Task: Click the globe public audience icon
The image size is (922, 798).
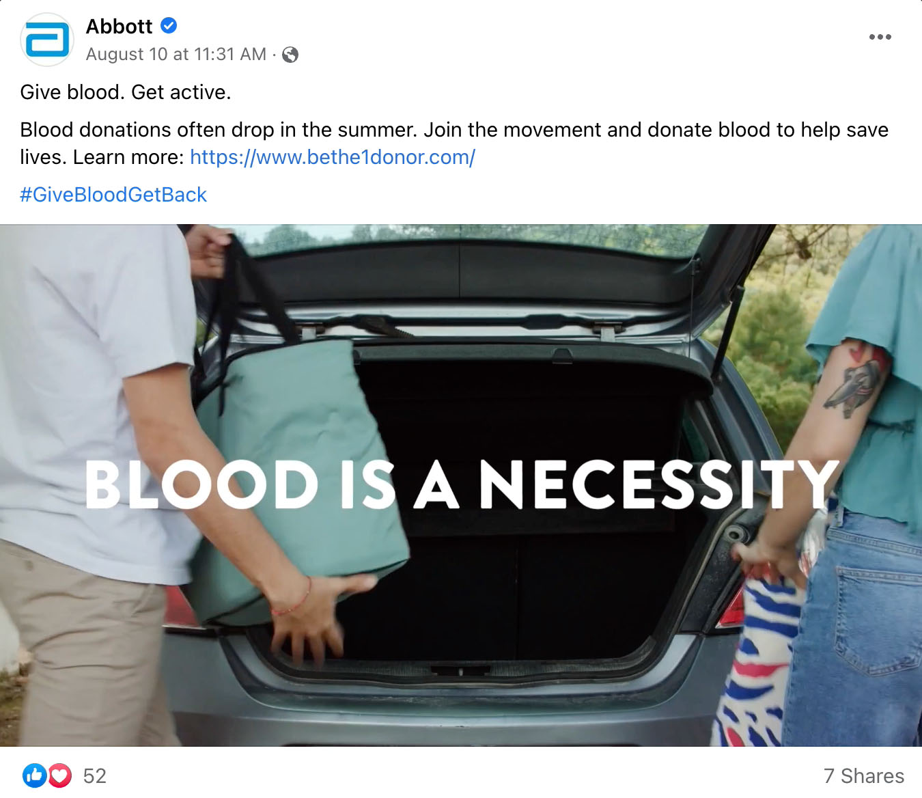Action: pyautogui.click(x=290, y=55)
